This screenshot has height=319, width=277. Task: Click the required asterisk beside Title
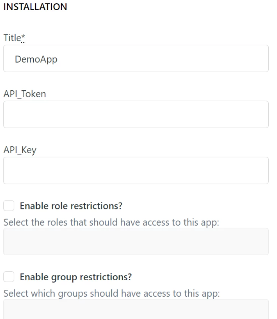tap(23, 38)
